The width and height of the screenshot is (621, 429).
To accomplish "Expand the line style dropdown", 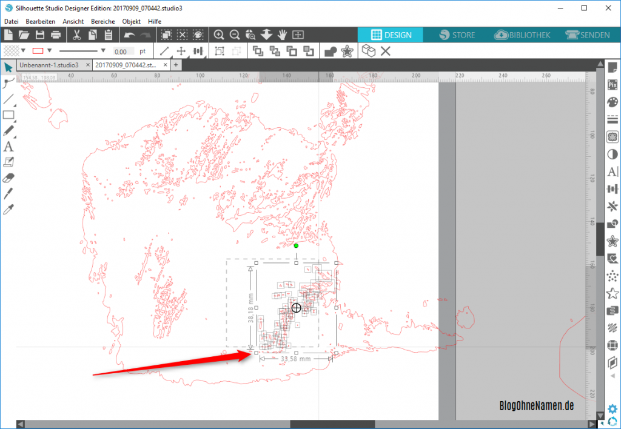I will pos(103,51).
